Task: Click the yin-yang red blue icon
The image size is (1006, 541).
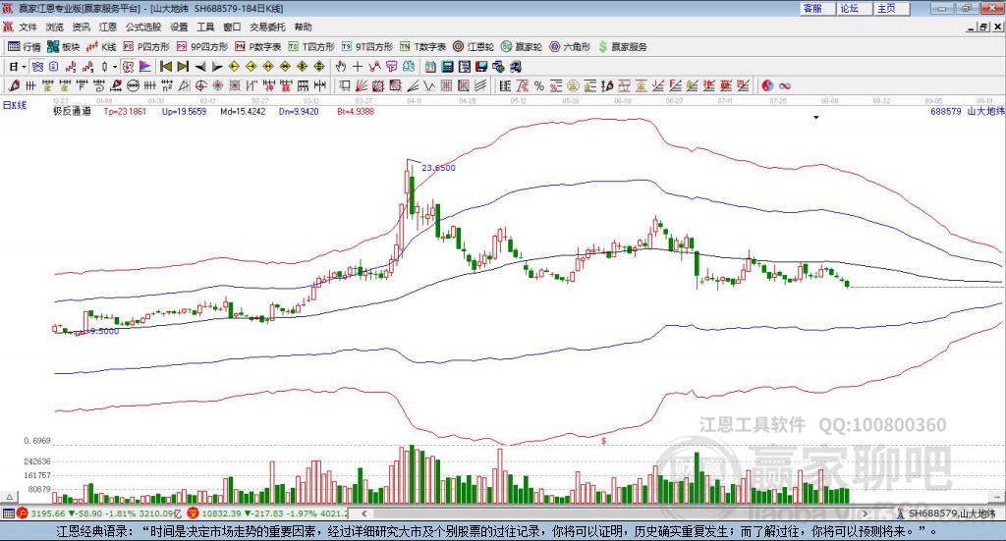Action: 767,85
